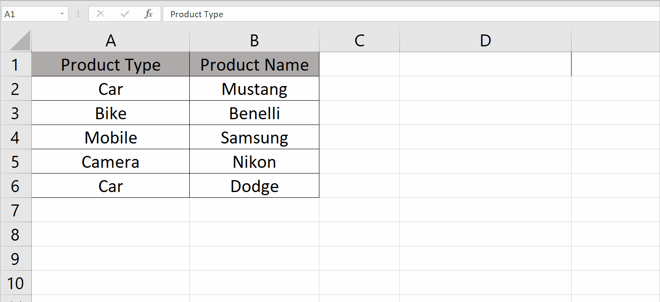Click the Enter checkmark icon
Image resolution: width=660 pixels, height=302 pixels.
124,14
